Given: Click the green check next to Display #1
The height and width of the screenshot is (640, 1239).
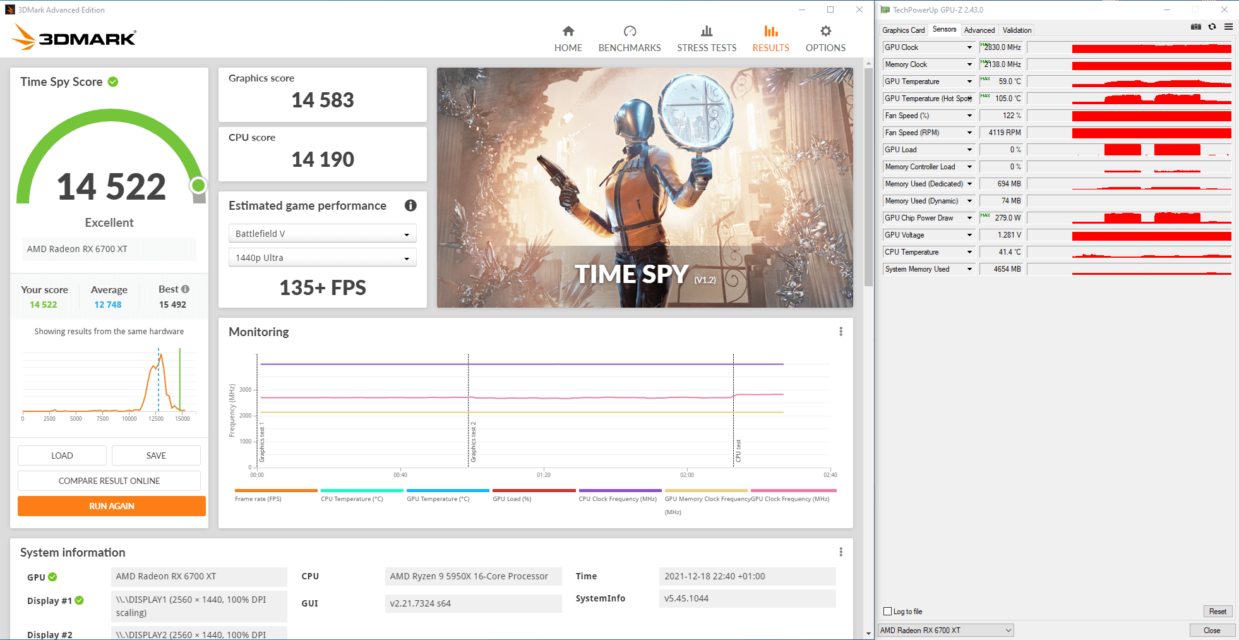Looking at the screenshot, I should click(x=80, y=600).
